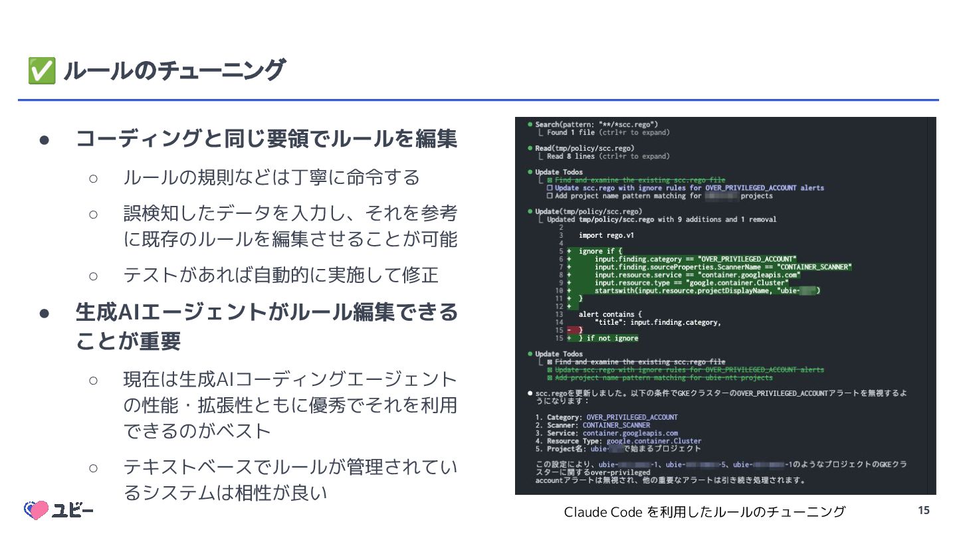This screenshot has width=957, height=538.
Task: Click green dot beside Read(tmp/policy/scc.rego)
Action: click(530, 148)
